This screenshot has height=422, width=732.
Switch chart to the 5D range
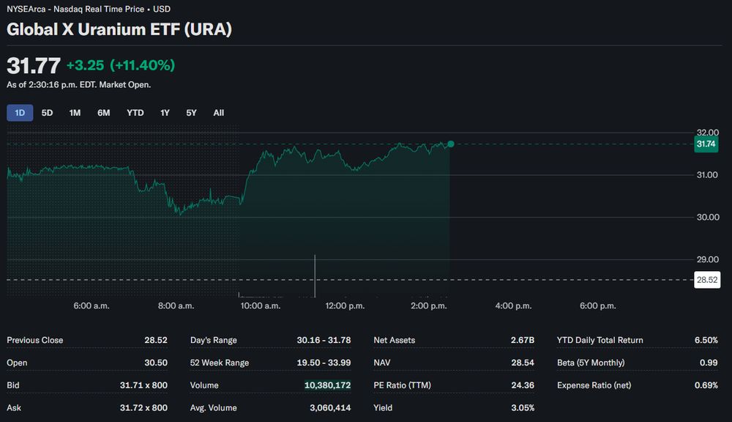point(47,113)
